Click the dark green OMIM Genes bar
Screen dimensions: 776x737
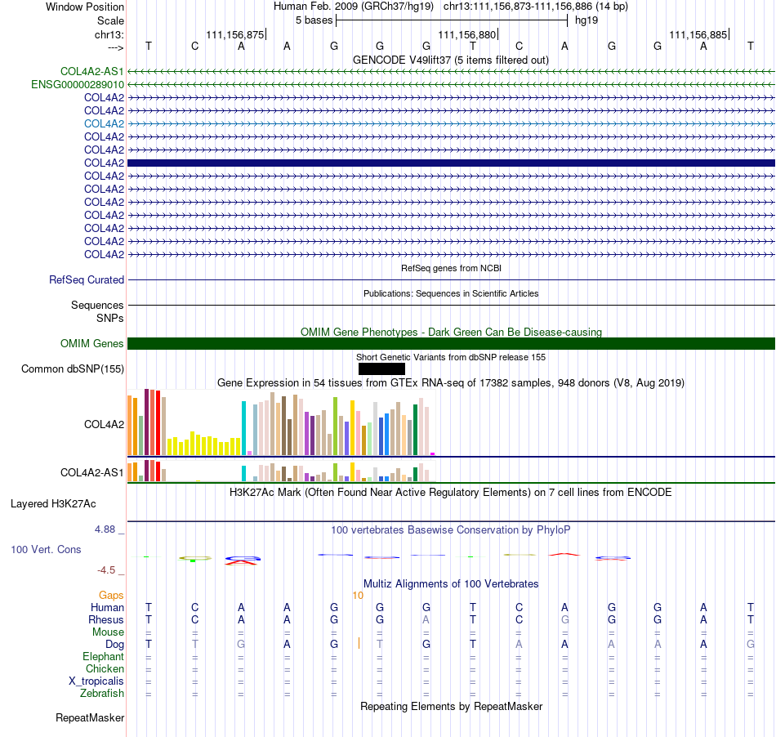click(x=451, y=343)
